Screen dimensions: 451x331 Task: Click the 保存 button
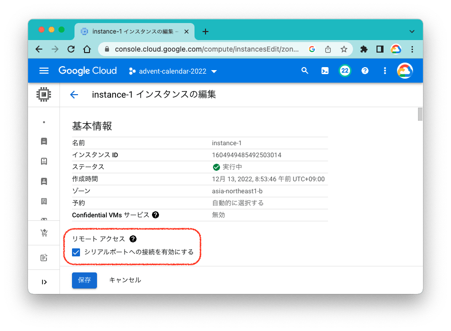[84, 280]
